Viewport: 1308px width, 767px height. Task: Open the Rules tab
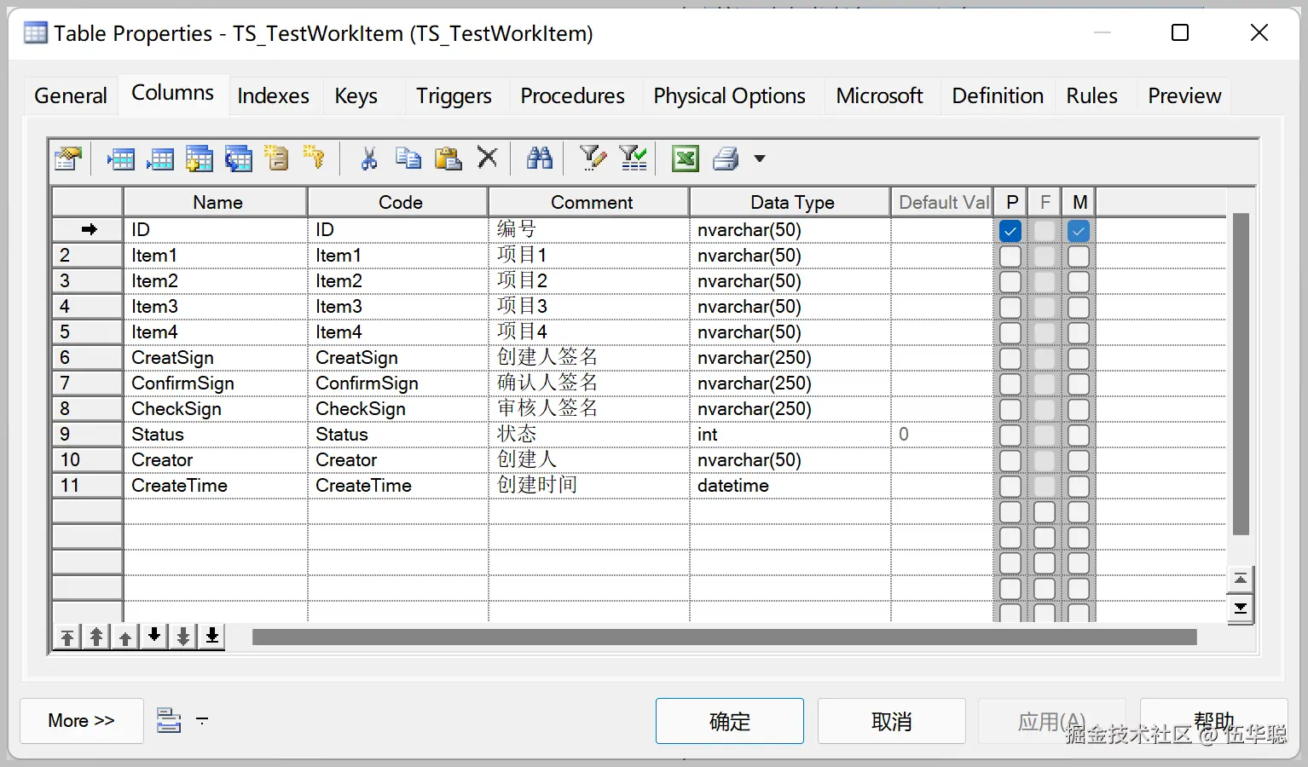coord(1091,95)
